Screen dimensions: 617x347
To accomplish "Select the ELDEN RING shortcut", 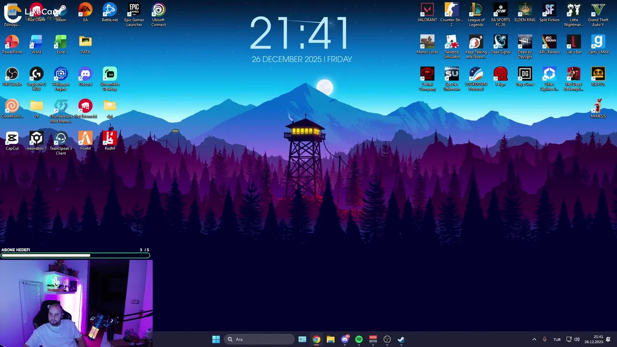I will point(525,13).
